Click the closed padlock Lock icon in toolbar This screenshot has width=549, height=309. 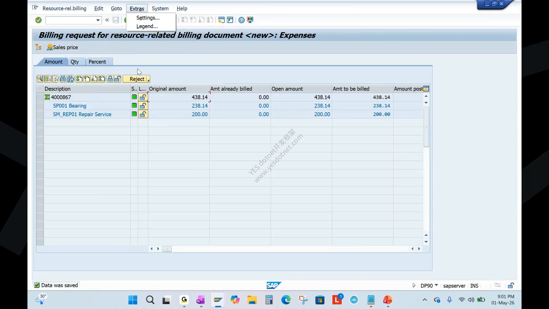[x=110, y=79]
